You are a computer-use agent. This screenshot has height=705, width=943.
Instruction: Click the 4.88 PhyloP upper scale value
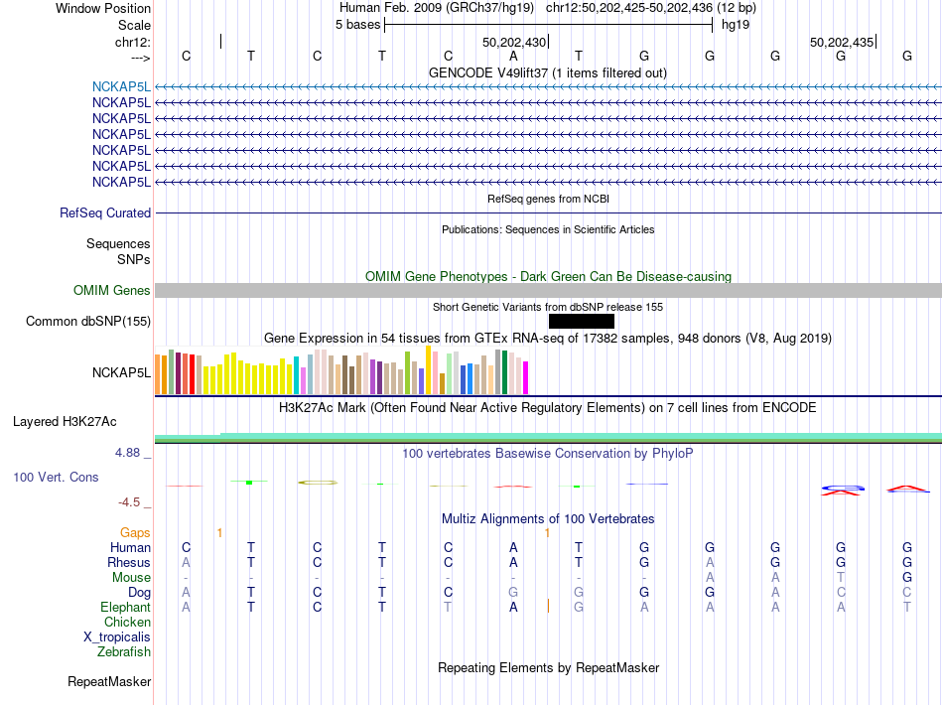click(x=127, y=453)
